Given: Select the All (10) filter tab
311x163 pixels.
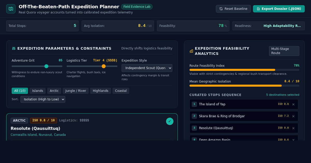Looking at the screenshot, I should pyautogui.click(x=20, y=91).
